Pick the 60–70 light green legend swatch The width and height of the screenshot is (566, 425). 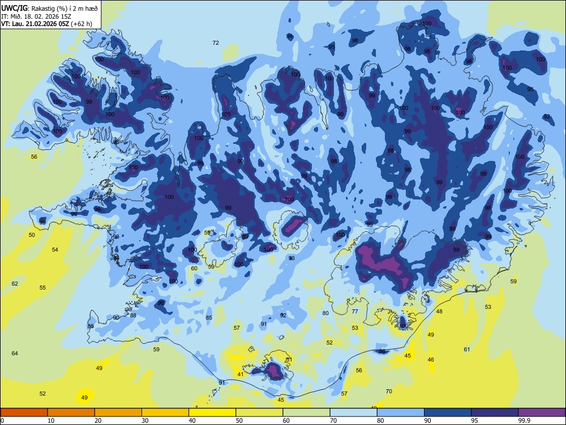[306, 413]
